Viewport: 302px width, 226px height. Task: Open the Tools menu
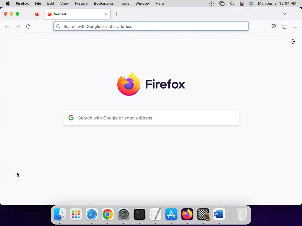click(124, 4)
